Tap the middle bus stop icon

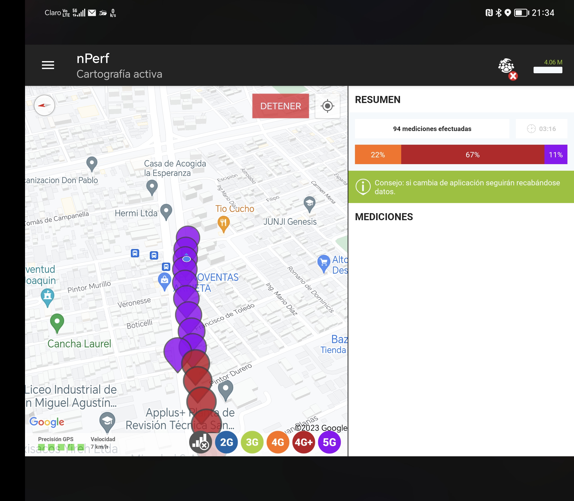click(x=154, y=255)
